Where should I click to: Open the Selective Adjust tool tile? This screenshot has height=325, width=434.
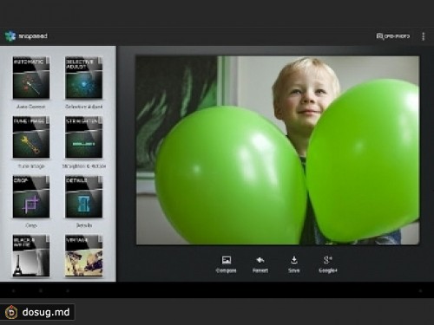[83, 77]
